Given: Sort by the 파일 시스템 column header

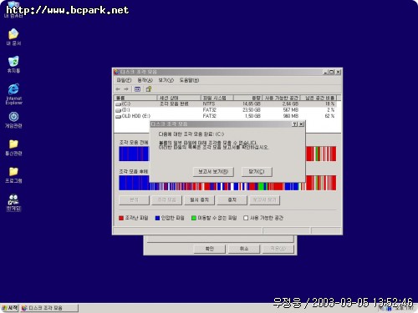Looking at the screenshot, I should (x=217, y=98).
